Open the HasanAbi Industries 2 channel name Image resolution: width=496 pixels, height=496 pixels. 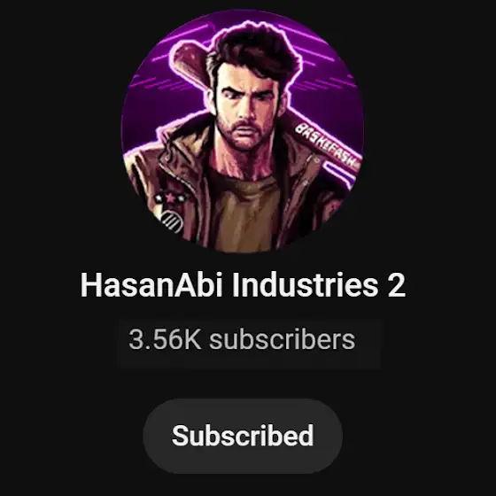243,285
